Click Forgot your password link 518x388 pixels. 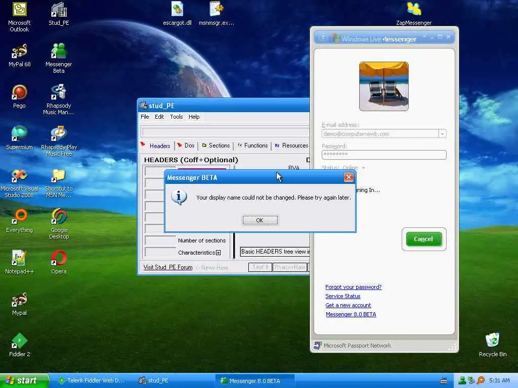point(353,287)
